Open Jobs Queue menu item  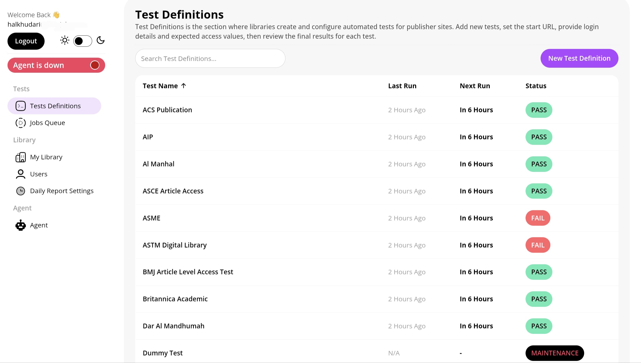pyautogui.click(x=47, y=123)
